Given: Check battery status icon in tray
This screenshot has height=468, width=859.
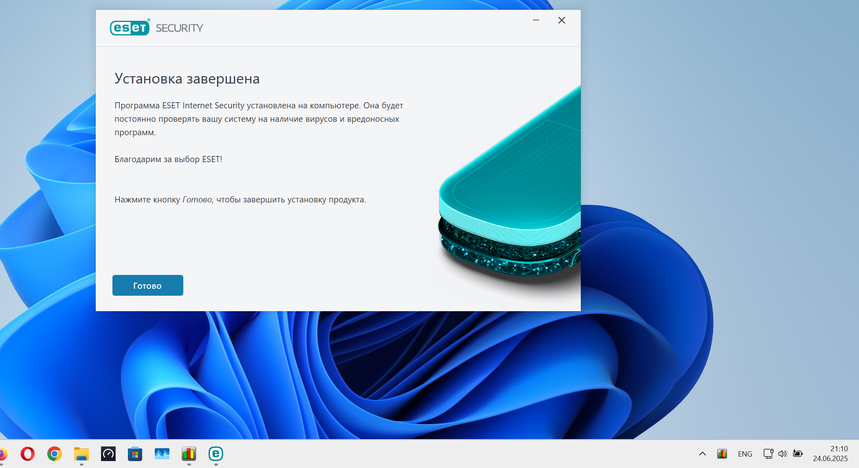Looking at the screenshot, I should point(797,453).
